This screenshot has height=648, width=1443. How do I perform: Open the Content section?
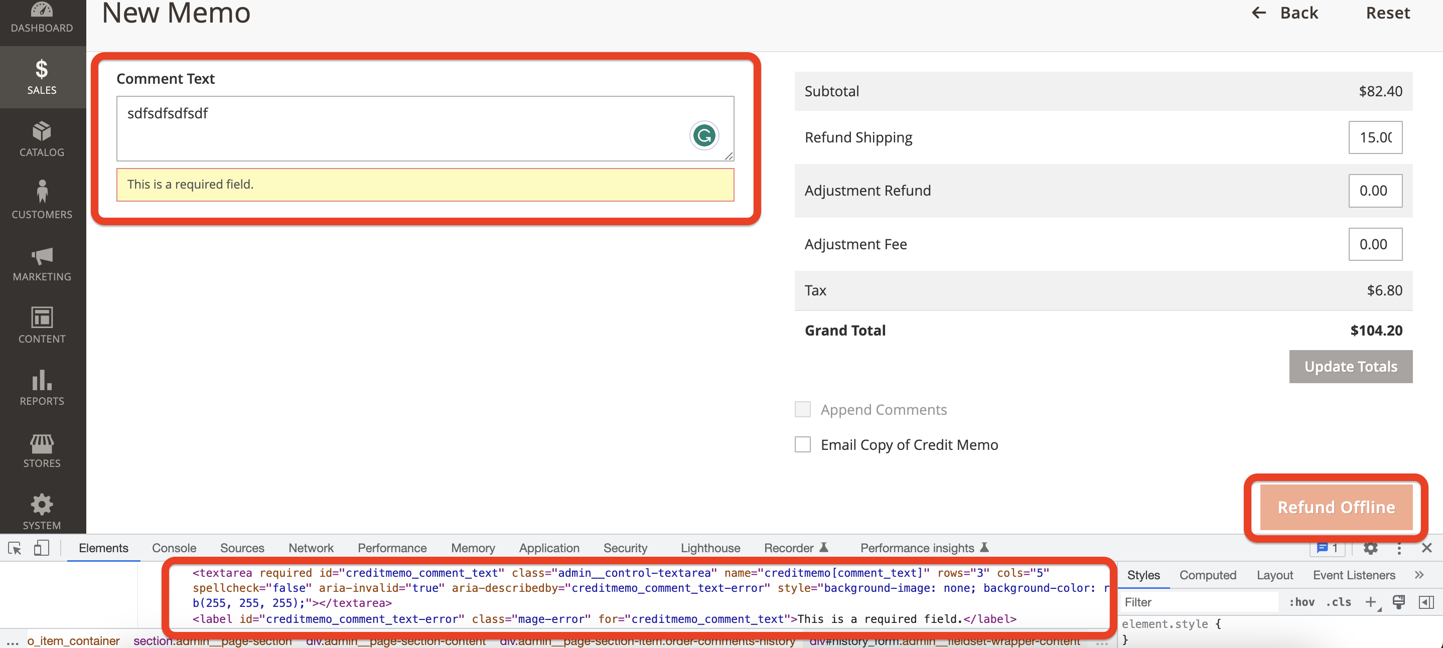coord(42,326)
